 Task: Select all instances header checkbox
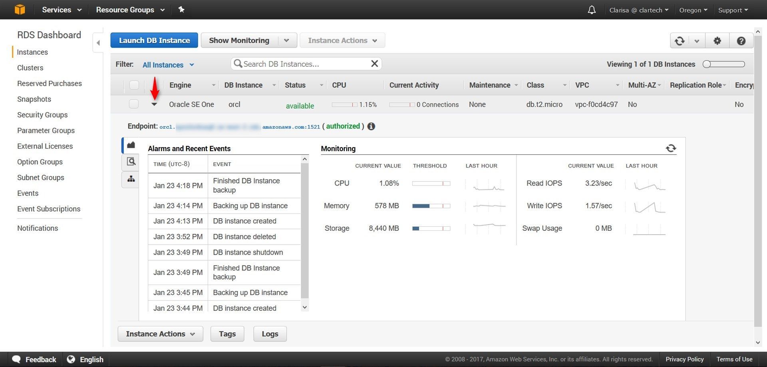tap(134, 85)
